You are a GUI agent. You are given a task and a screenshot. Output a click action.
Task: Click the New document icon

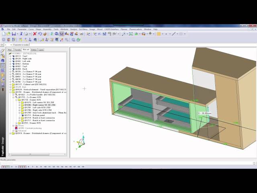point(4,34)
